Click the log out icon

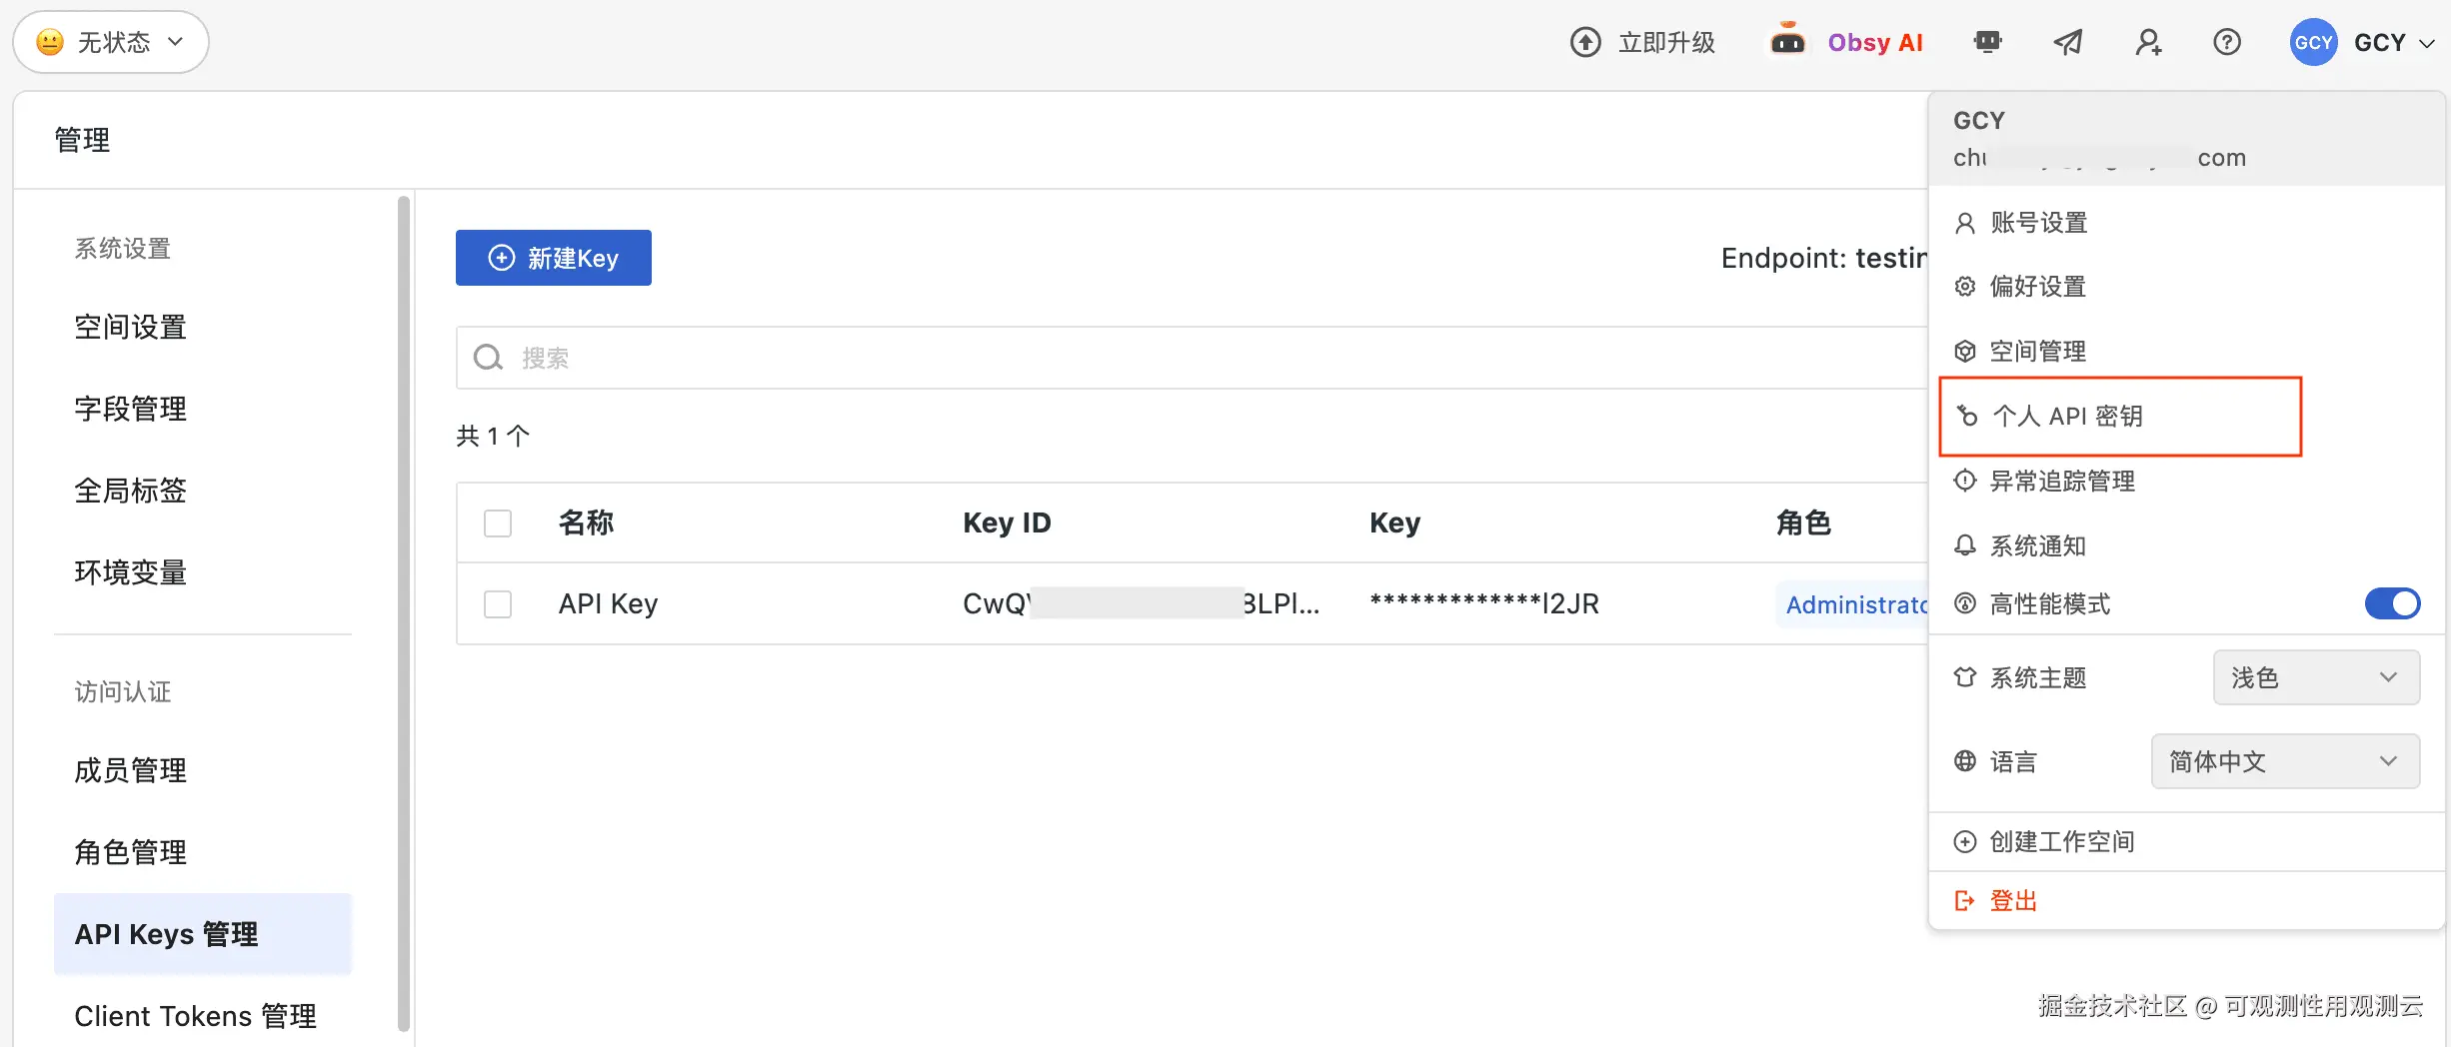pyautogui.click(x=1965, y=901)
